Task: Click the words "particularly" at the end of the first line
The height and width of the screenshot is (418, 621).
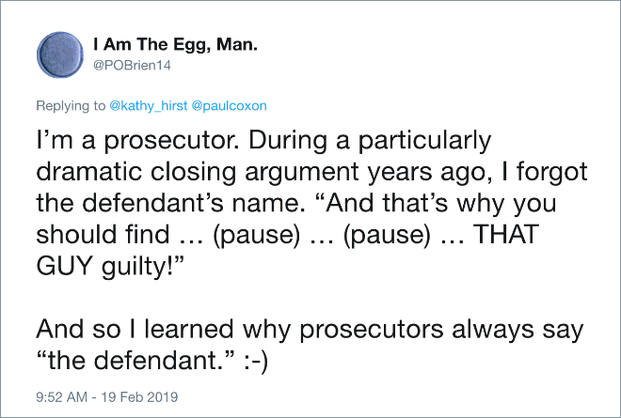Action: click(x=424, y=141)
